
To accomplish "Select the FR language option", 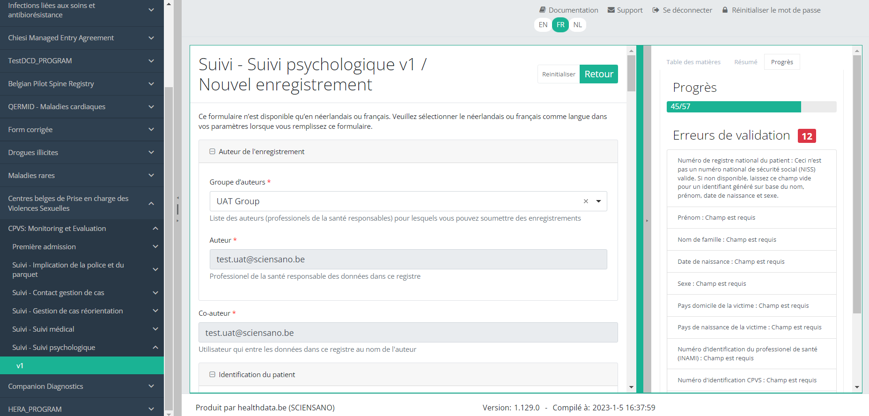I will click(x=560, y=25).
